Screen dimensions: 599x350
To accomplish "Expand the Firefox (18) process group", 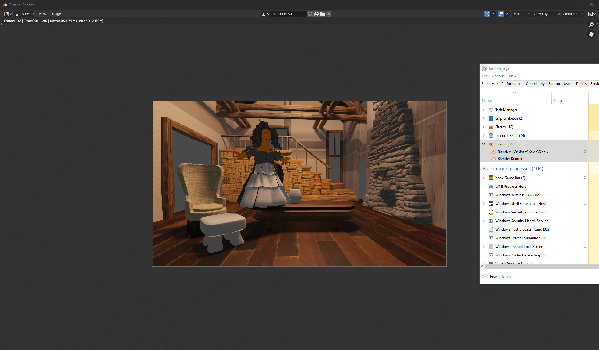I will (484, 127).
